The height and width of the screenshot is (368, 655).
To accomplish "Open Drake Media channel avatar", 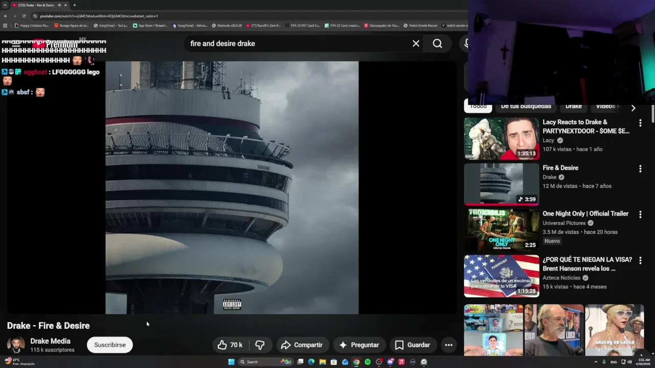I will (16, 345).
